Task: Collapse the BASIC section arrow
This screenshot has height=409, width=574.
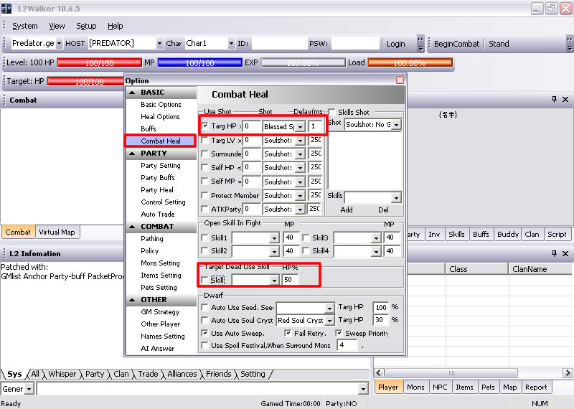Action: pos(131,93)
